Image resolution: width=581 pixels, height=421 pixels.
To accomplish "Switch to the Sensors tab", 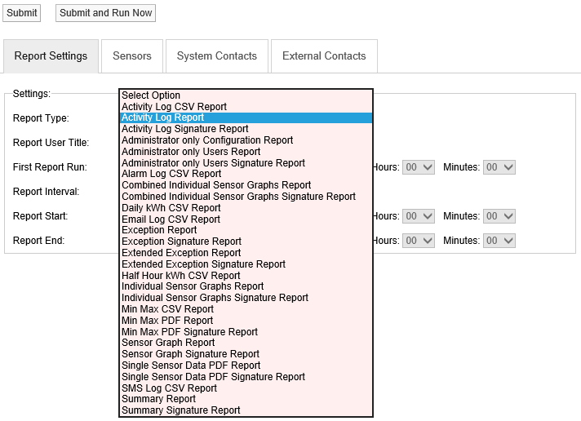I will (132, 56).
